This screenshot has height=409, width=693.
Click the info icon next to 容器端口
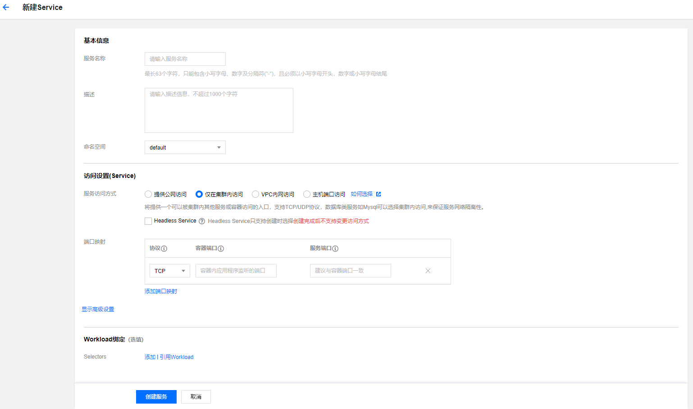pyautogui.click(x=221, y=249)
